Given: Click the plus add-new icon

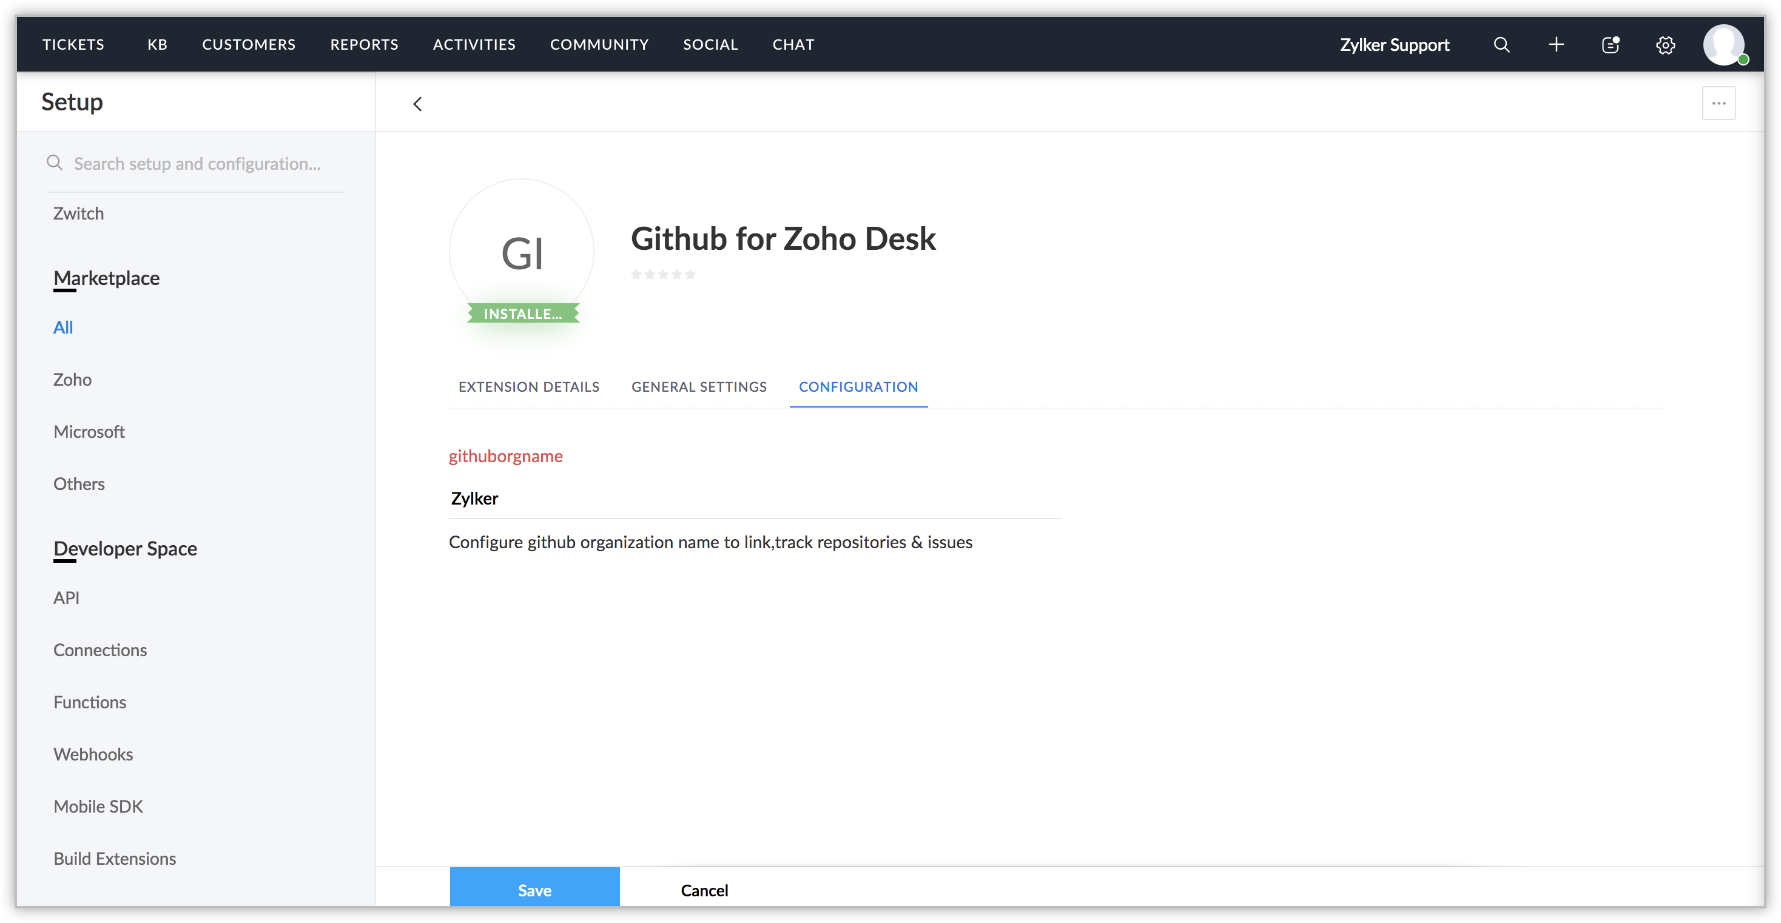Looking at the screenshot, I should click(1555, 45).
